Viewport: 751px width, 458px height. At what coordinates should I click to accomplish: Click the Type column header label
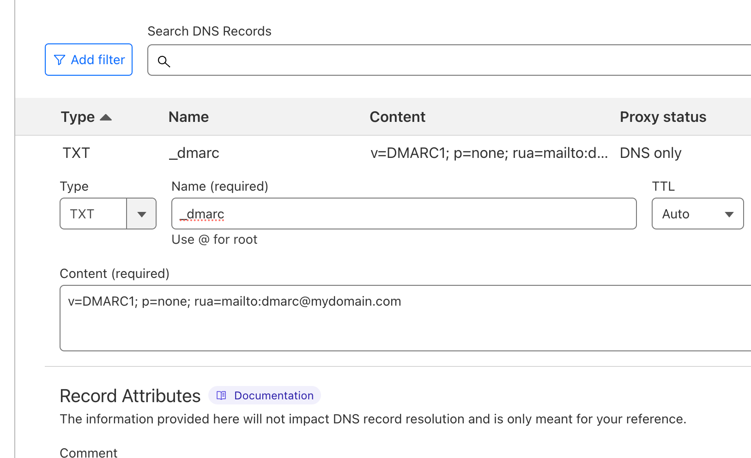point(78,117)
